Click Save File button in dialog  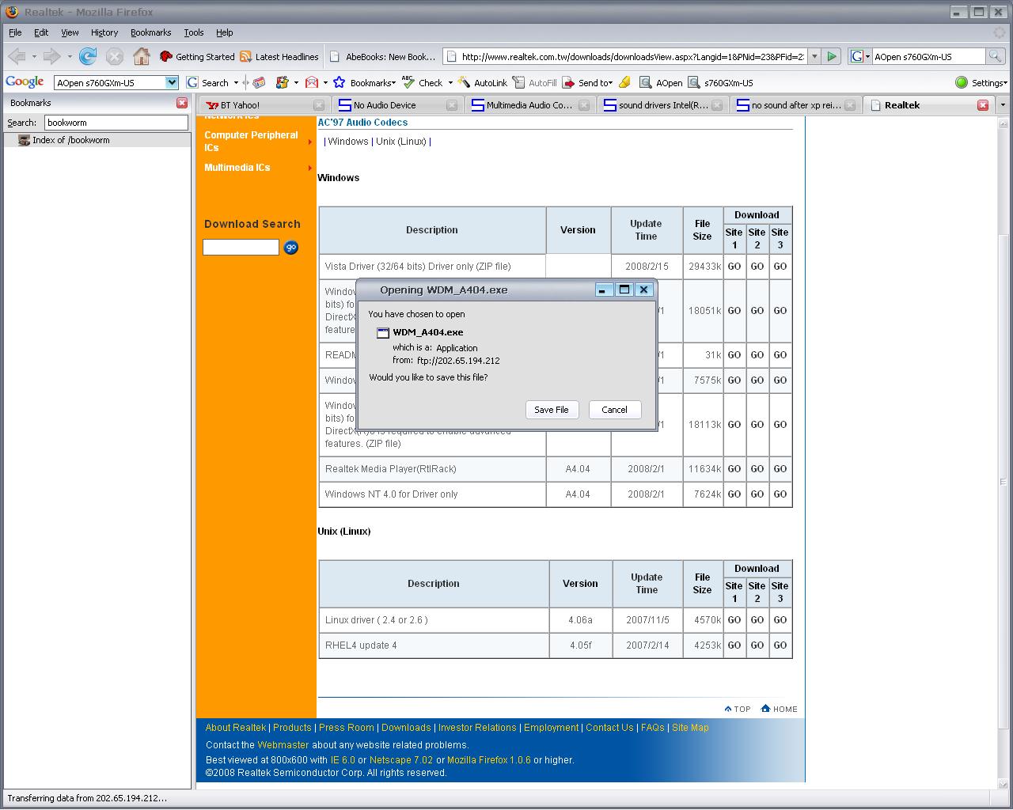pos(552,410)
